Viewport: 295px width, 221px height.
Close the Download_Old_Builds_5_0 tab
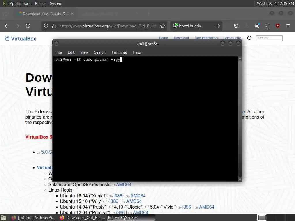(x=72, y=14)
